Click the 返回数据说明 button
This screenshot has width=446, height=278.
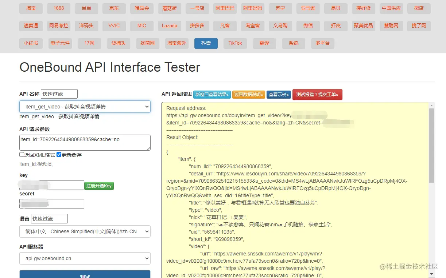click(249, 95)
